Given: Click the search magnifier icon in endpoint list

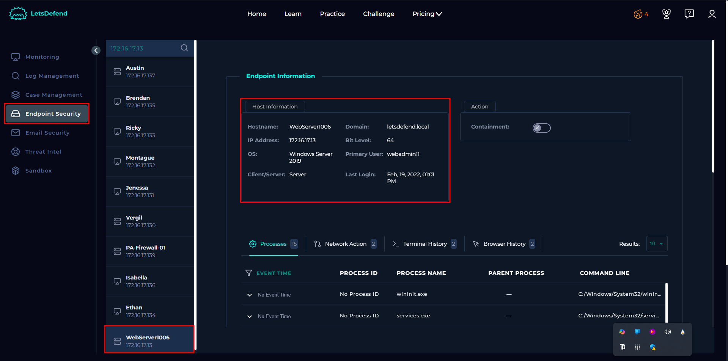Looking at the screenshot, I should tap(184, 48).
